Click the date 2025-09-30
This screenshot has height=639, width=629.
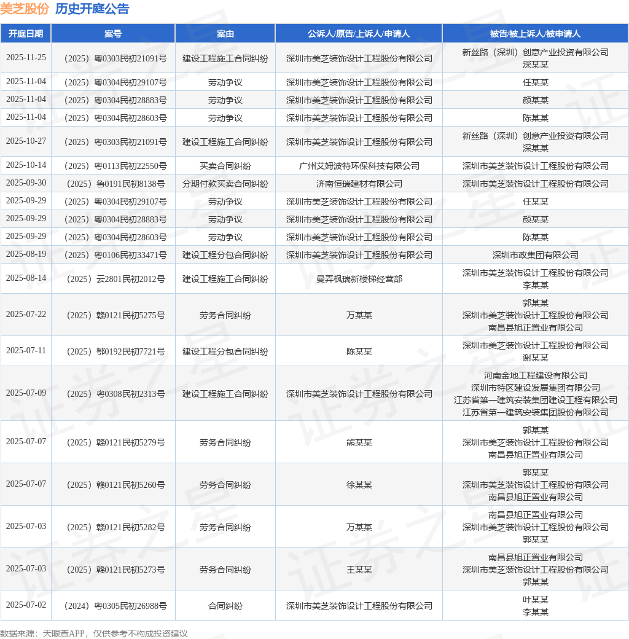(26, 183)
